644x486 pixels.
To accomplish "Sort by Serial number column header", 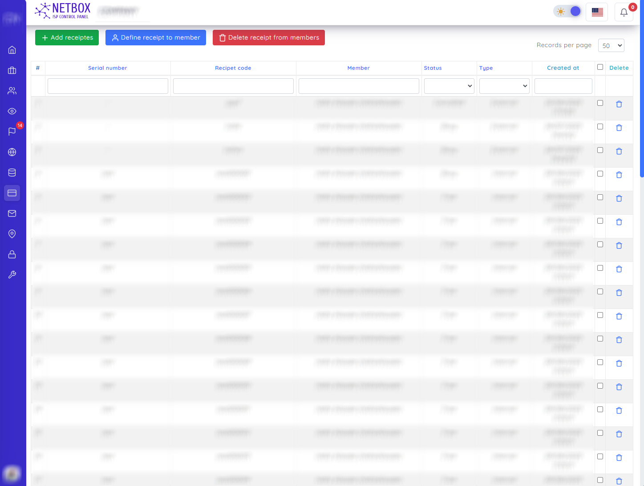I will tap(107, 68).
